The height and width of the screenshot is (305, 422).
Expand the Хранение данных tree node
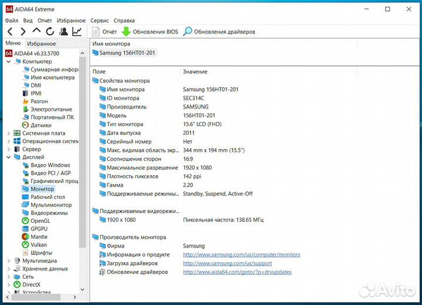(9, 269)
